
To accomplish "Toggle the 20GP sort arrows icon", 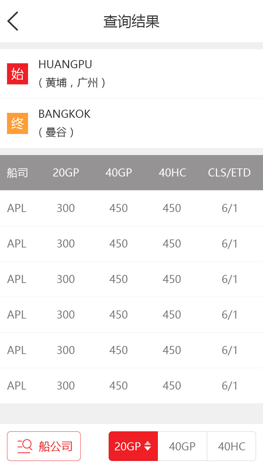I will coord(148,446).
